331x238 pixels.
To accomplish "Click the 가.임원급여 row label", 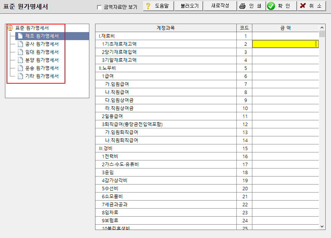I will 117,84.
